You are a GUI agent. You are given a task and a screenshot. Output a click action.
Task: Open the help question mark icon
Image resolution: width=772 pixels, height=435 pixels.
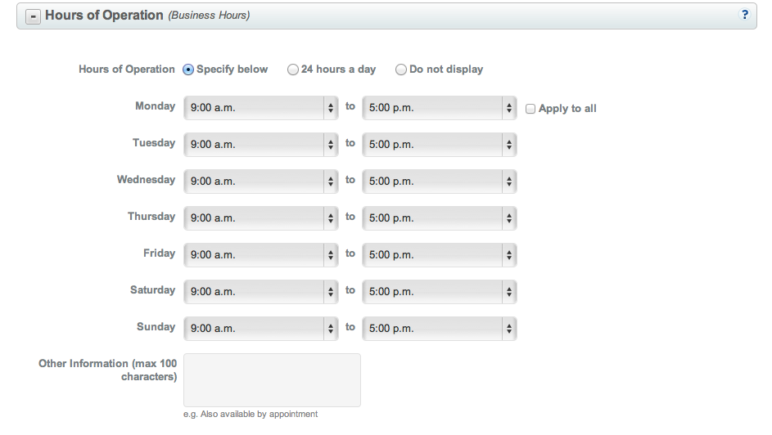pyautogui.click(x=744, y=15)
